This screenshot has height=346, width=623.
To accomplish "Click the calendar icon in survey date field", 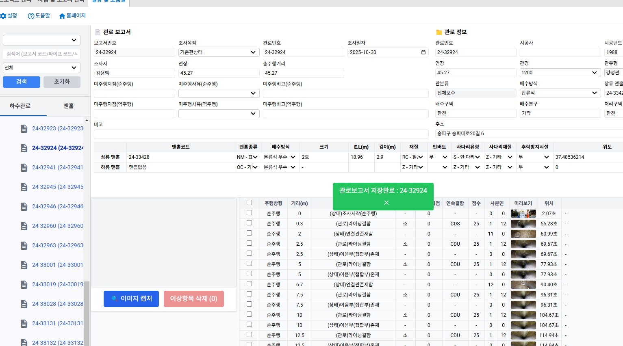I will 423,52.
